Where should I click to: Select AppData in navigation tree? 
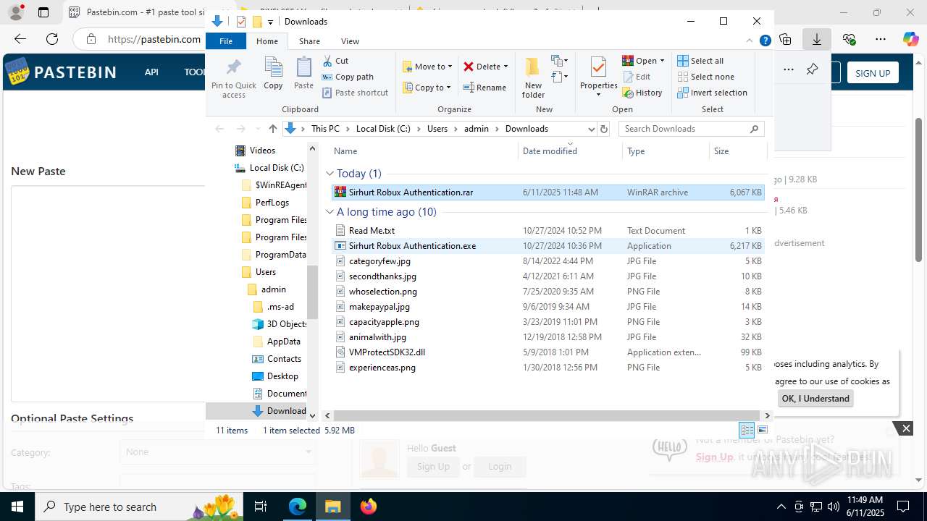coord(283,342)
